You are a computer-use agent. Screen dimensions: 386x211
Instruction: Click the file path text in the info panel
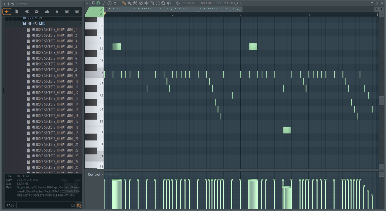(49, 191)
